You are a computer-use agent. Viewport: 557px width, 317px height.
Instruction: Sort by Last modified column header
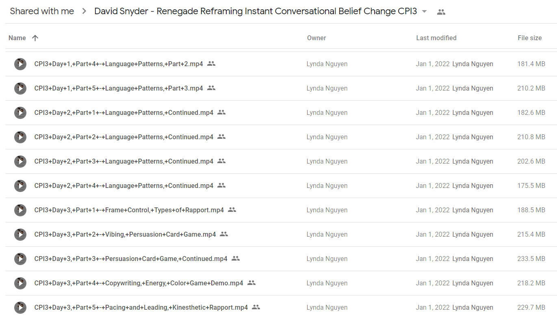tap(436, 38)
